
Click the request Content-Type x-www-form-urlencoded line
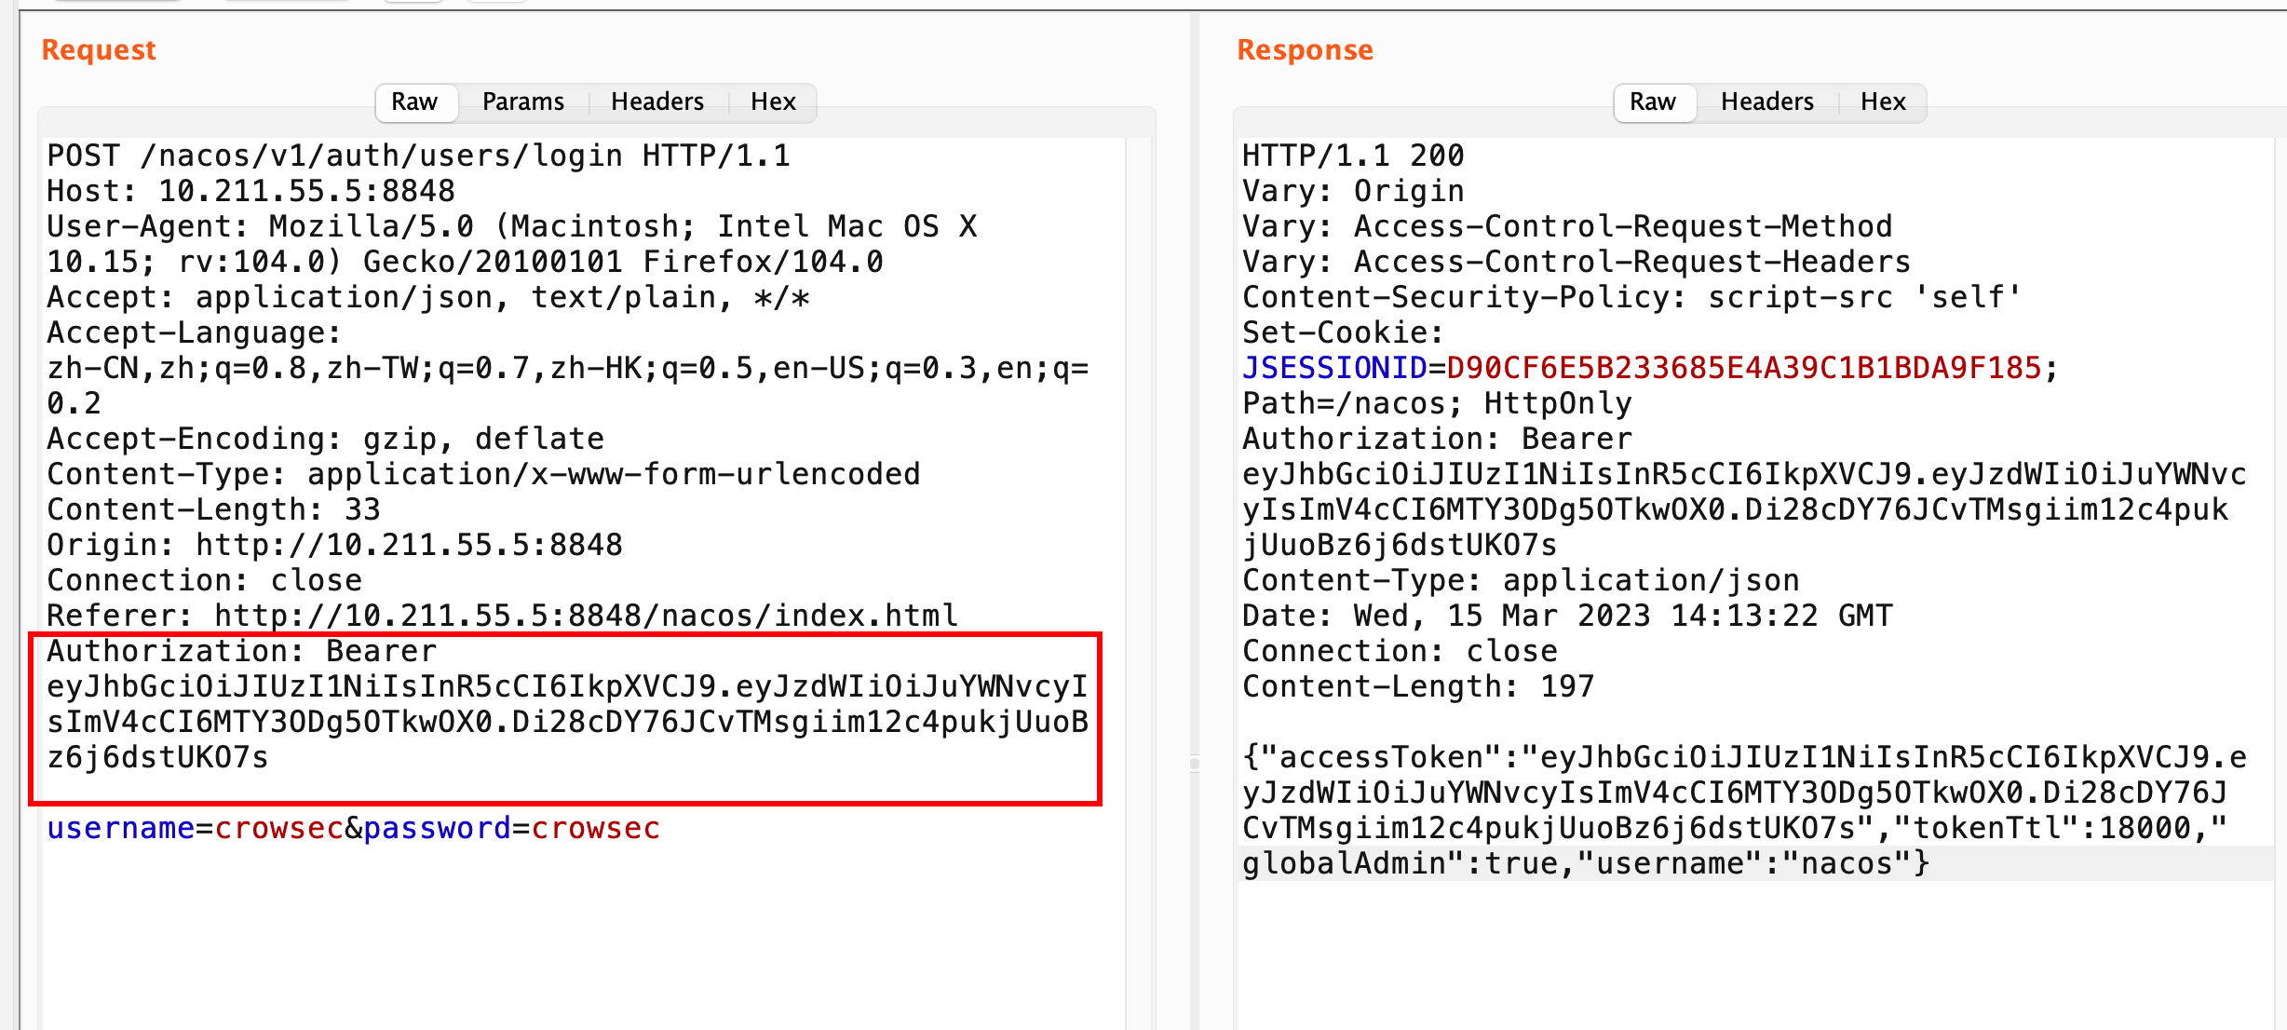coord(483,474)
